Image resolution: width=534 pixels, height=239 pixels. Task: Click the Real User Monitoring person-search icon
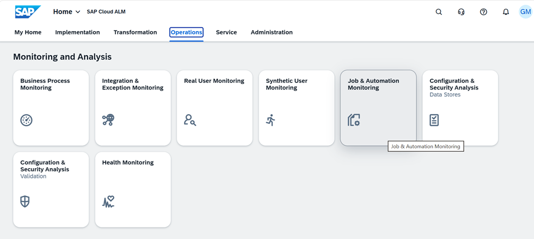click(190, 120)
